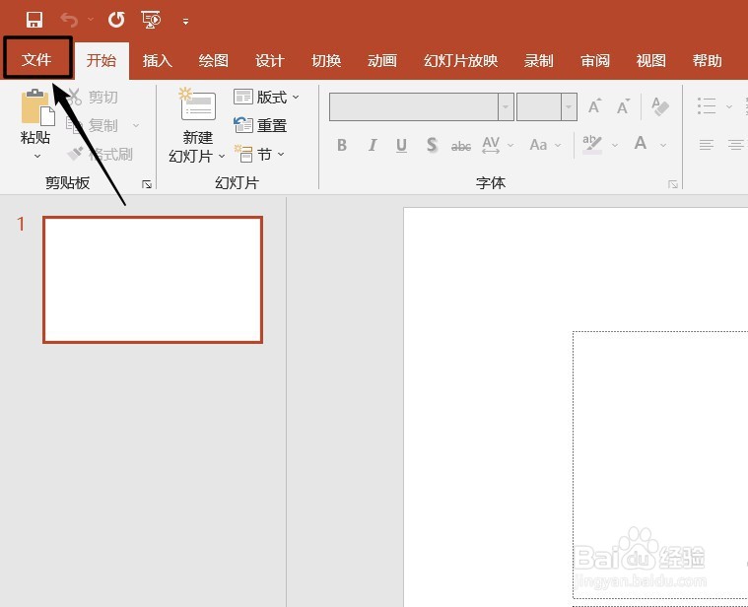The image size is (748, 607).
Task: Click the 复制 (Copy) button
Action: click(x=92, y=125)
